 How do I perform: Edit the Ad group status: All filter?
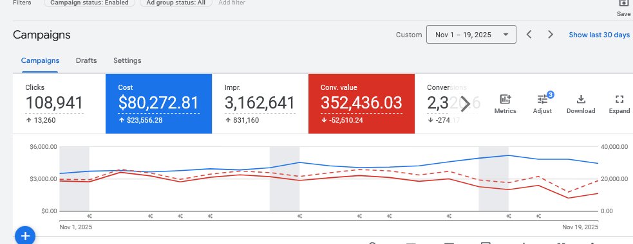pos(176,3)
